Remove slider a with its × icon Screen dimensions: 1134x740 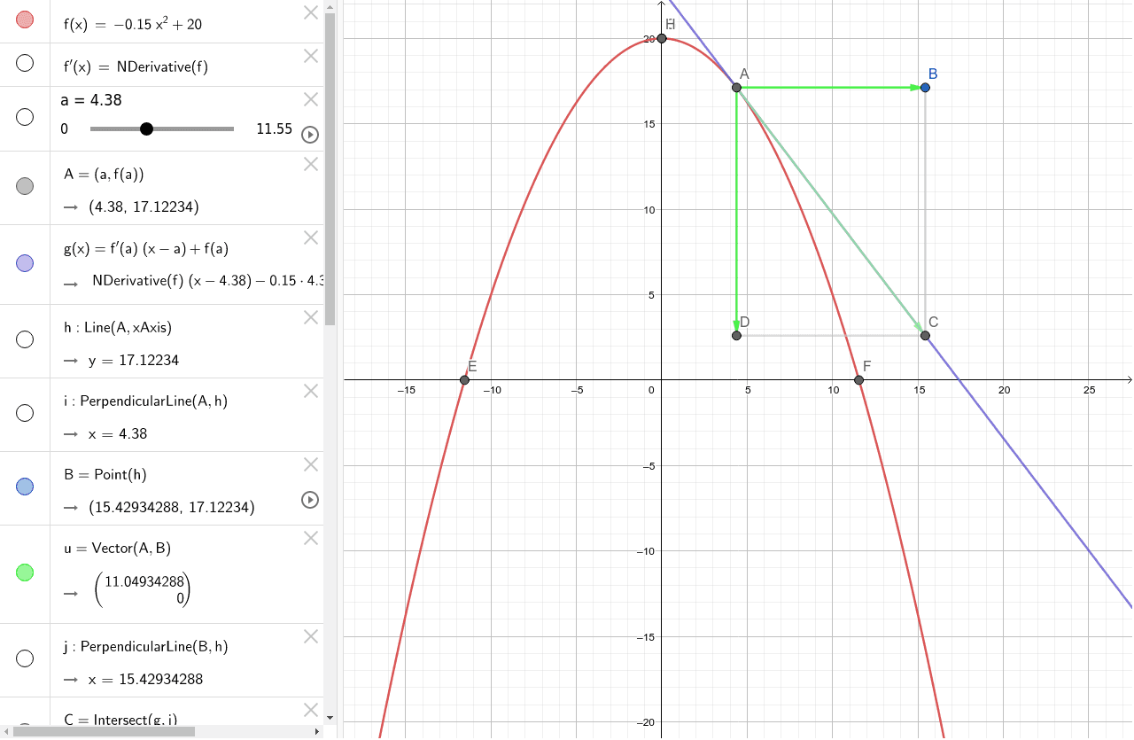(x=310, y=99)
